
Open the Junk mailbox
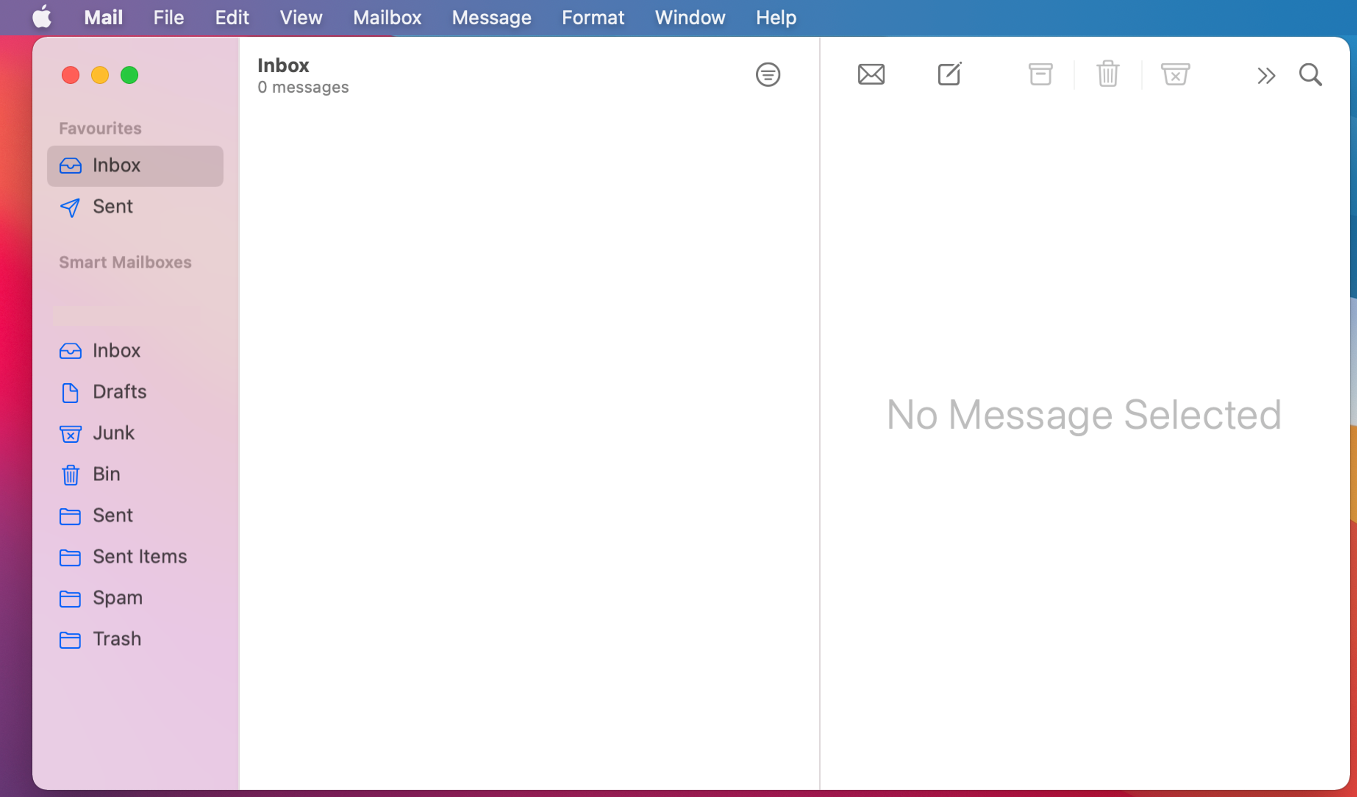point(113,433)
